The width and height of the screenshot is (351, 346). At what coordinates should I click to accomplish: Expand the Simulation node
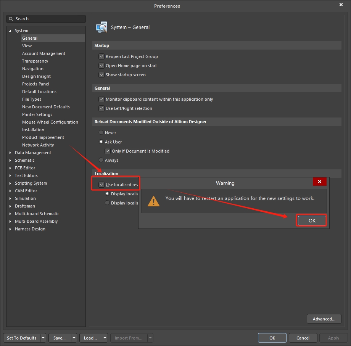(x=10, y=198)
